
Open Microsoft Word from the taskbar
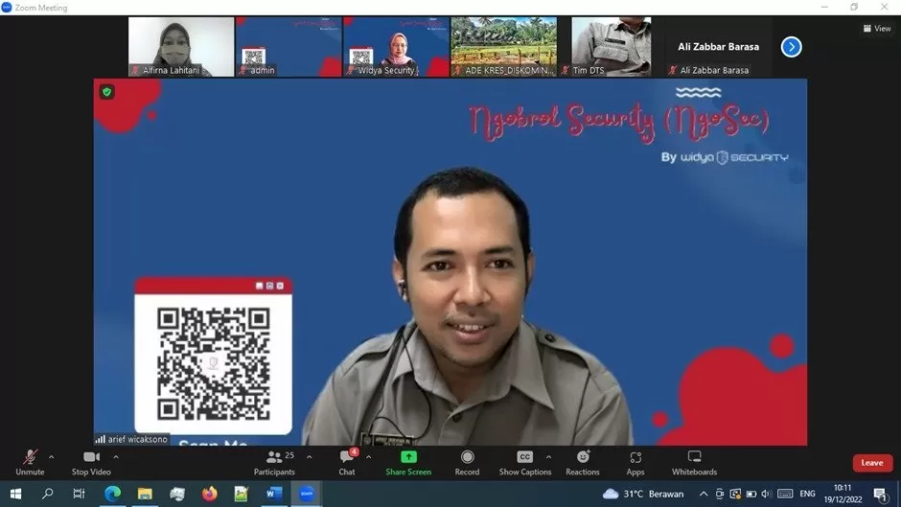[274, 494]
